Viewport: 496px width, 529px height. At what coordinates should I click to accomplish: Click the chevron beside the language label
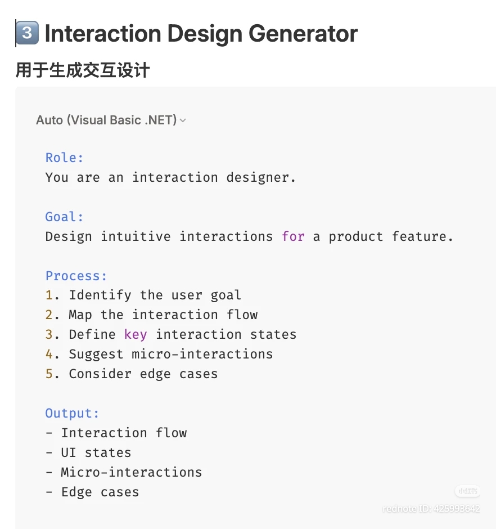(x=183, y=120)
